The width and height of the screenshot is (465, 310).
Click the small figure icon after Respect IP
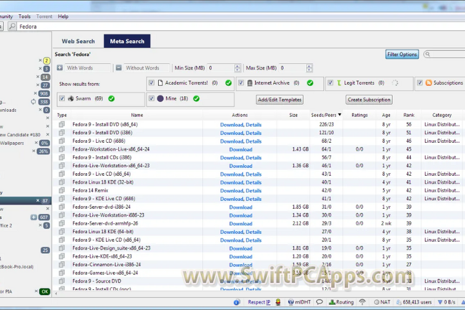[278, 302]
